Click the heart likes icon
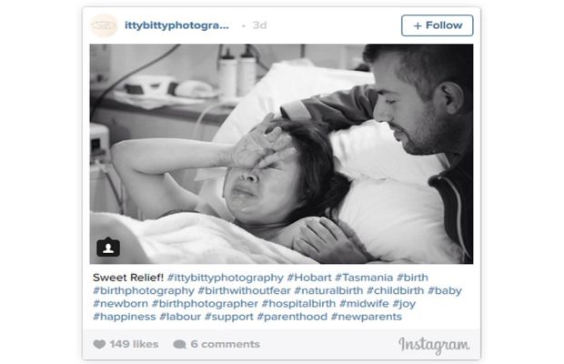Image resolution: width=564 pixels, height=364 pixels. [99, 344]
